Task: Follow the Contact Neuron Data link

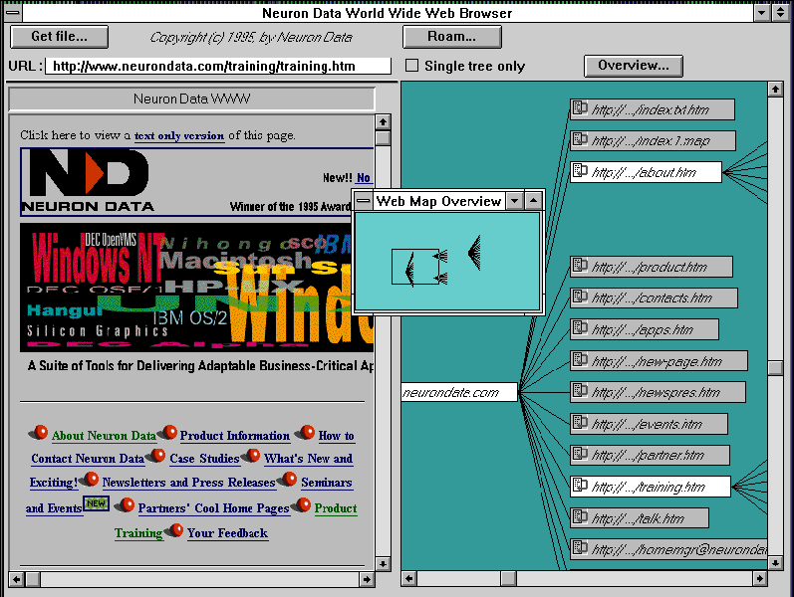Action: tap(88, 459)
